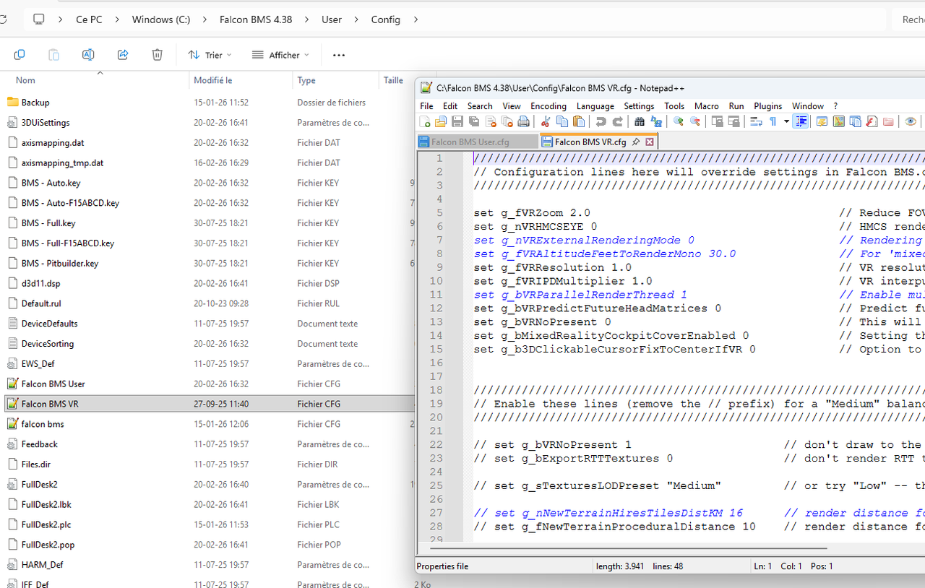This screenshot has width=925, height=588.
Task: Go to Falcon BMS 4.38 in breadcrumb
Action: point(256,20)
